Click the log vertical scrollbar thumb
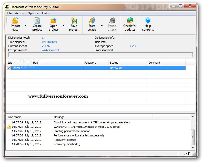 (193, 137)
